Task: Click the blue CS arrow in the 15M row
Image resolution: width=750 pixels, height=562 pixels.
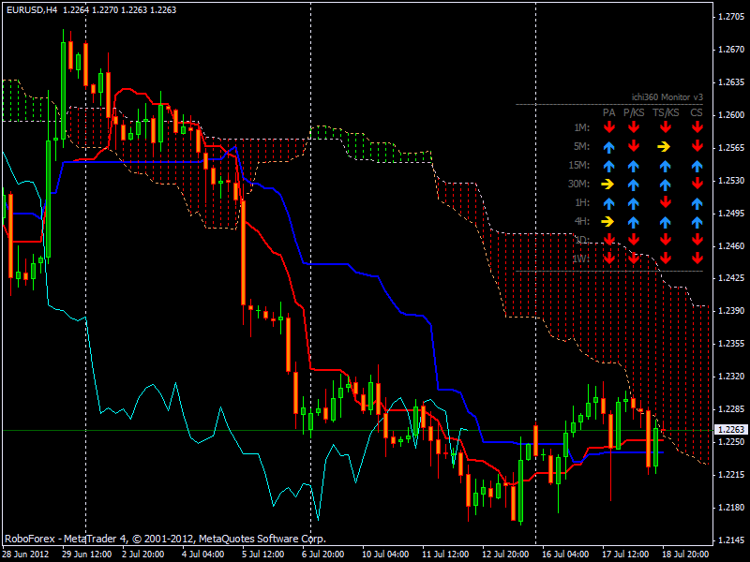Action: [697, 165]
